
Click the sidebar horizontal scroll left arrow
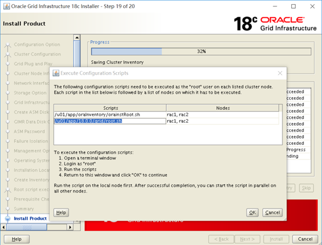3,227
